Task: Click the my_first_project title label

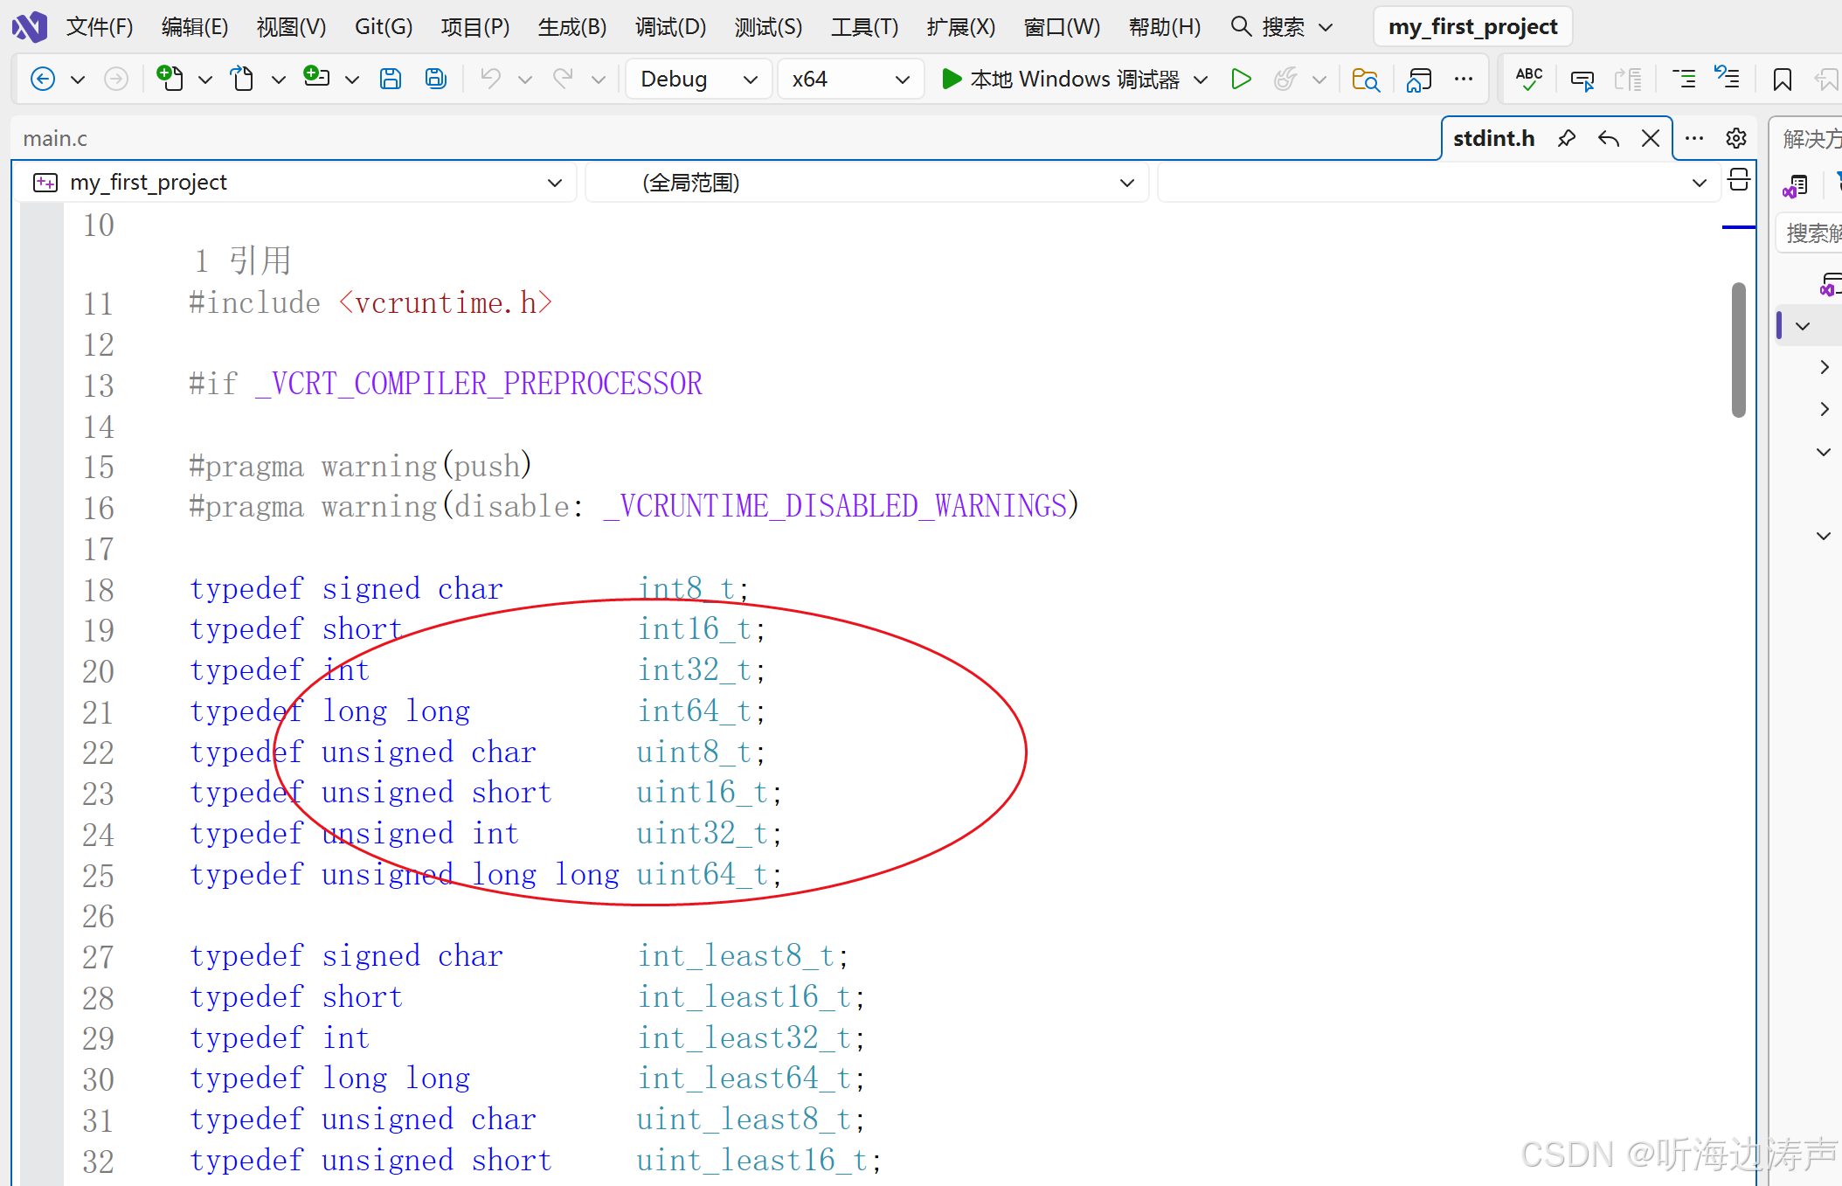Action: [x=1473, y=27]
